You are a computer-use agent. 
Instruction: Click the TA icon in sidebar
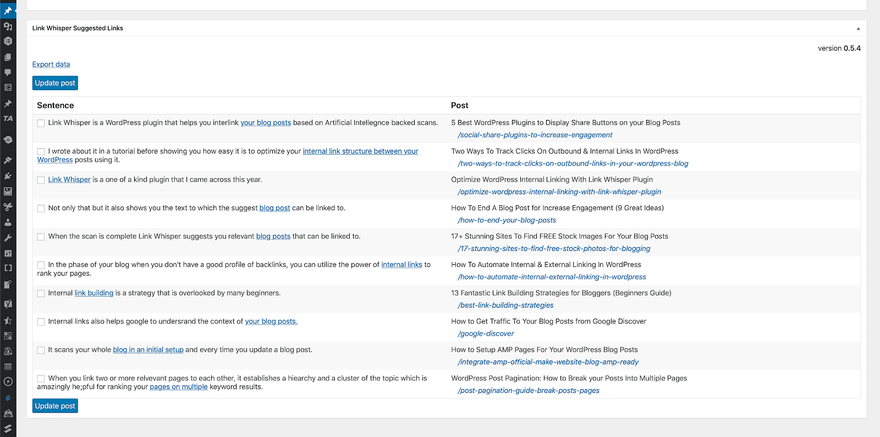click(x=8, y=118)
